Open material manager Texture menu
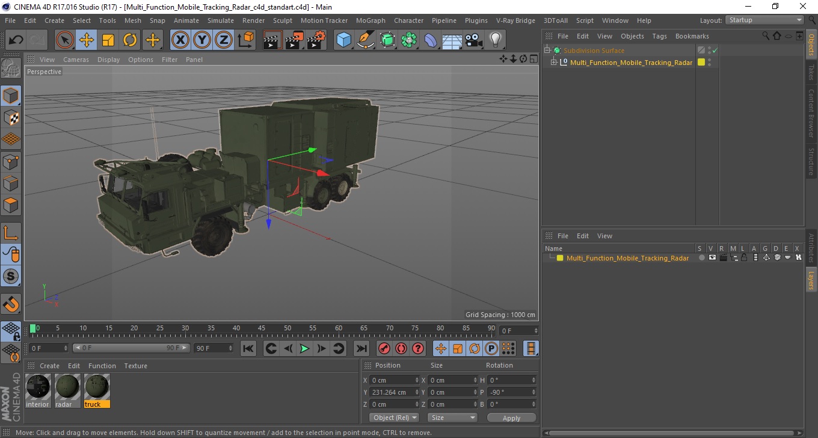 [135, 366]
